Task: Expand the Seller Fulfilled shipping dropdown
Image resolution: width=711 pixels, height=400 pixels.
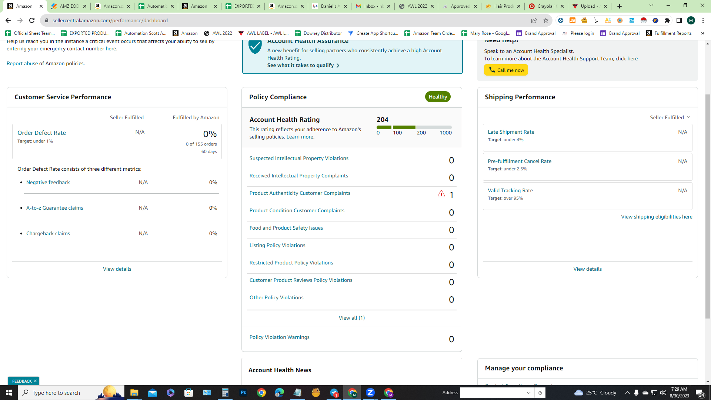Action: (x=670, y=117)
